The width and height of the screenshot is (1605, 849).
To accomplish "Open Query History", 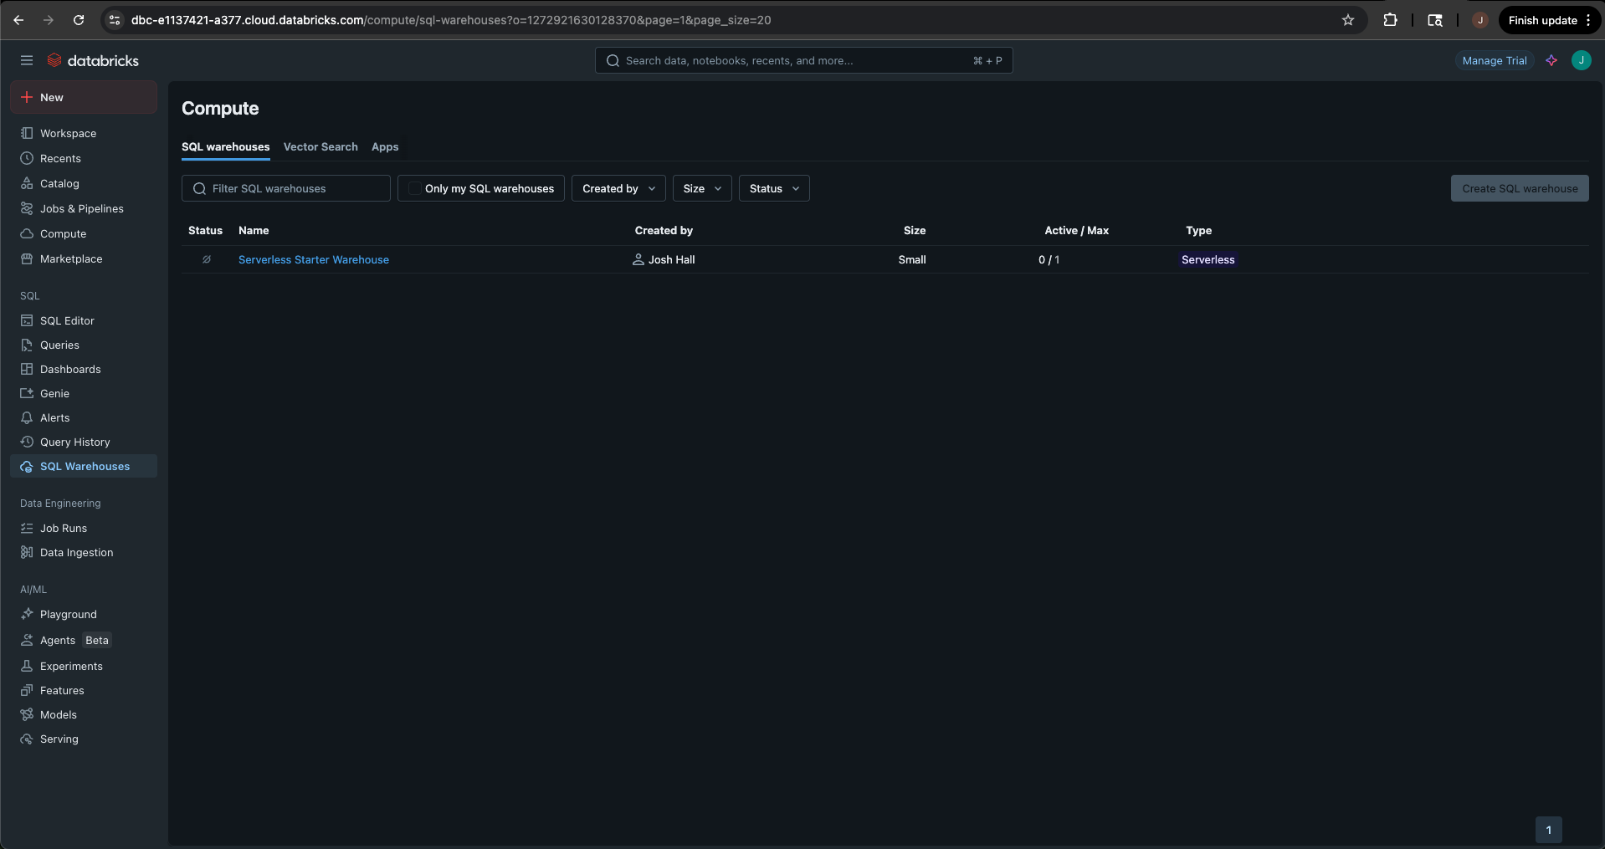I will (84, 442).
